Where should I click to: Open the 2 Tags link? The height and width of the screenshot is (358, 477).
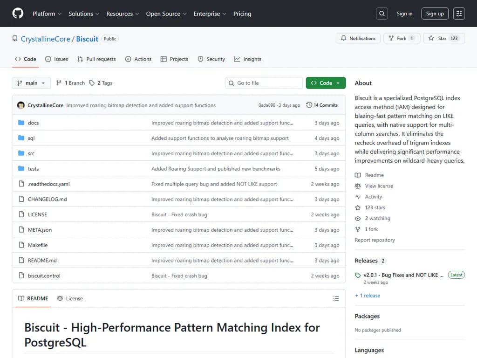(101, 83)
